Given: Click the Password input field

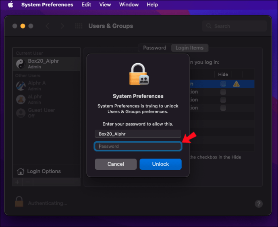Looking at the screenshot, I should coord(138,146).
